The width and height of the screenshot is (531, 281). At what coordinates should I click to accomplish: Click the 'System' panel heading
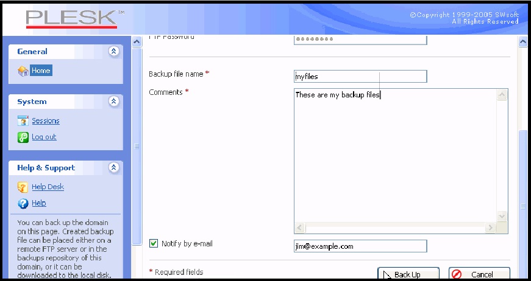point(32,102)
